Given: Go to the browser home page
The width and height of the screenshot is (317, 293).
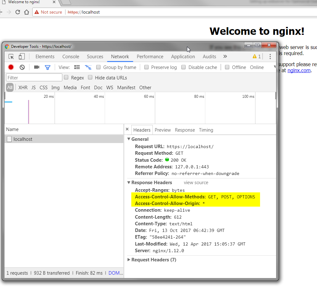Looking at the screenshot, I should (x=27, y=12).
